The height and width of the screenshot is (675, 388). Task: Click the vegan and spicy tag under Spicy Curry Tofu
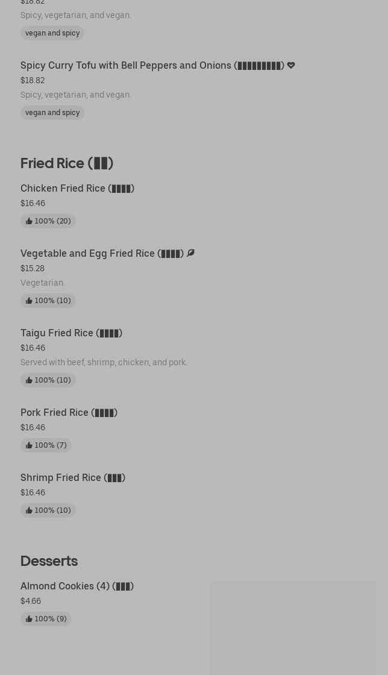(x=52, y=113)
